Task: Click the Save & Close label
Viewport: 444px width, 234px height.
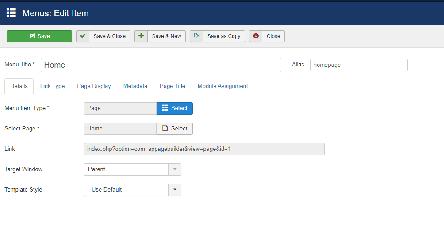Action: (x=110, y=36)
